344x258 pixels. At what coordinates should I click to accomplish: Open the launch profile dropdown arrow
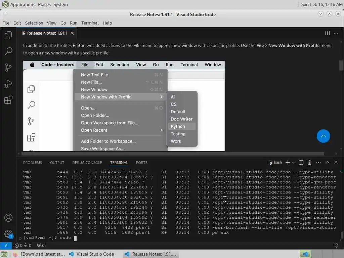click(x=293, y=163)
